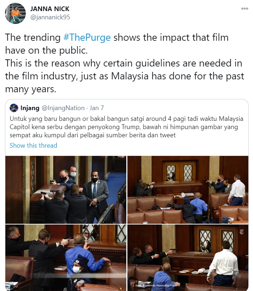Click the New York Times logo on photo
253x291 pixels.
[242, 231]
